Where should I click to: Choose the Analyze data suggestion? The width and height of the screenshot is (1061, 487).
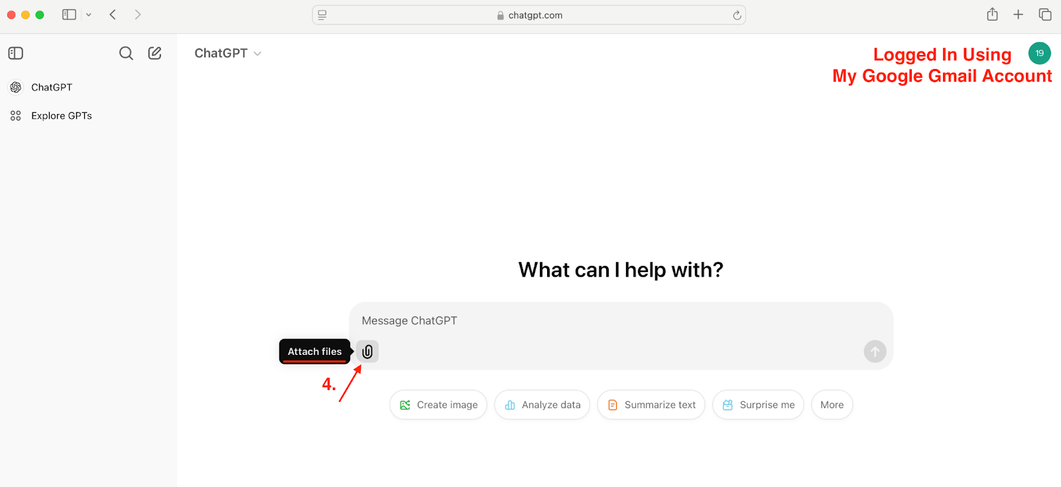click(x=542, y=405)
